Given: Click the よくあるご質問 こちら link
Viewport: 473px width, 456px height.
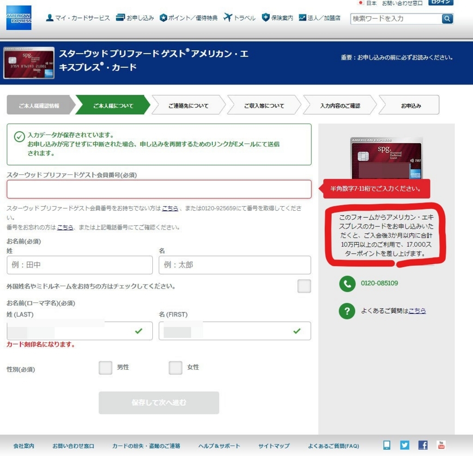Looking at the screenshot, I should pos(417,311).
